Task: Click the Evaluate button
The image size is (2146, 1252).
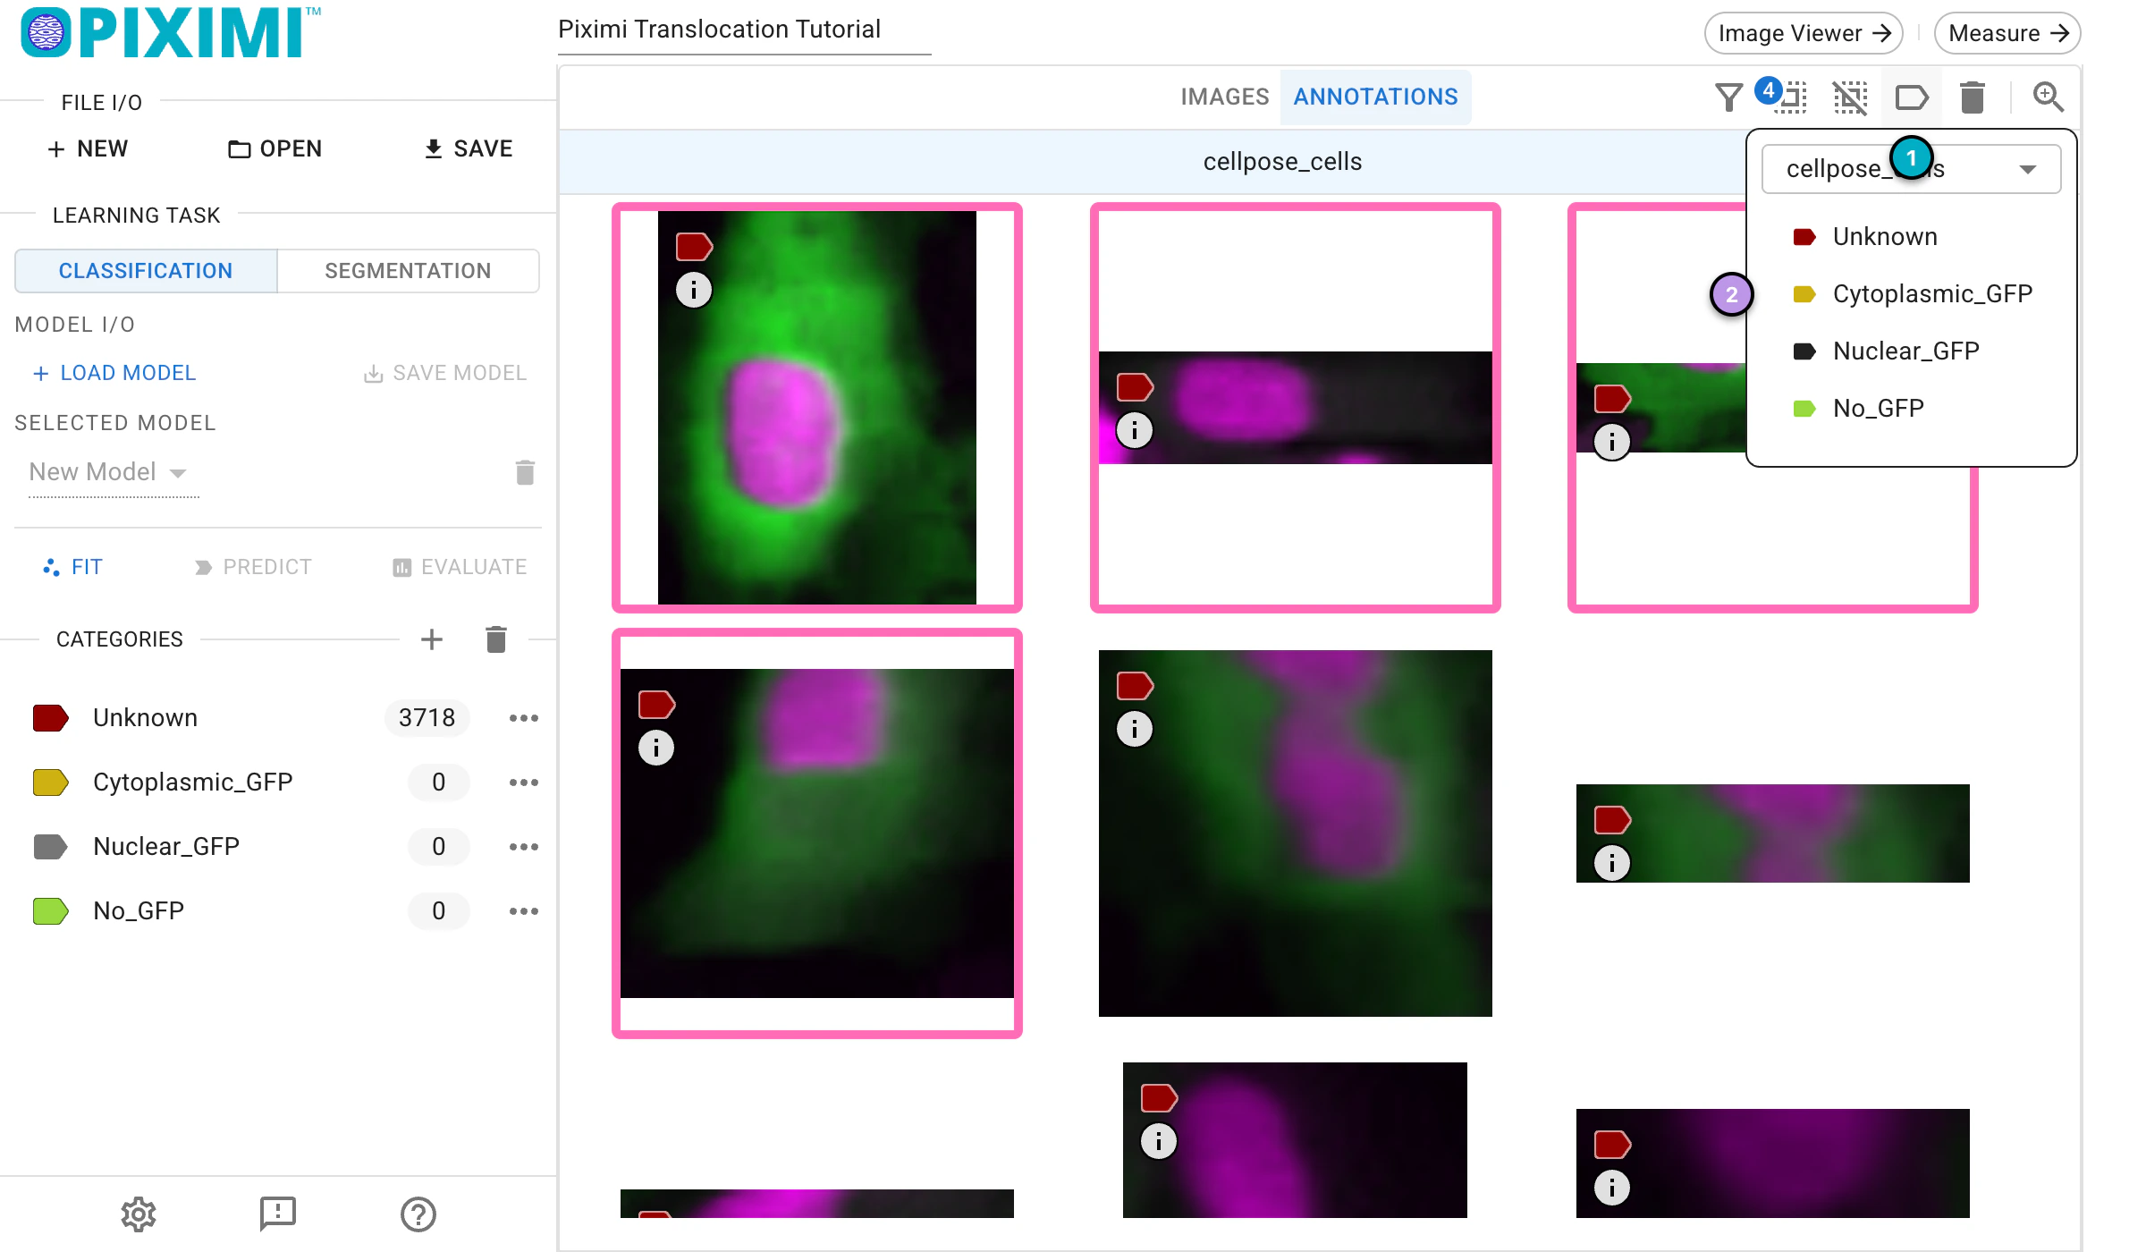Action: click(x=460, y=567)
